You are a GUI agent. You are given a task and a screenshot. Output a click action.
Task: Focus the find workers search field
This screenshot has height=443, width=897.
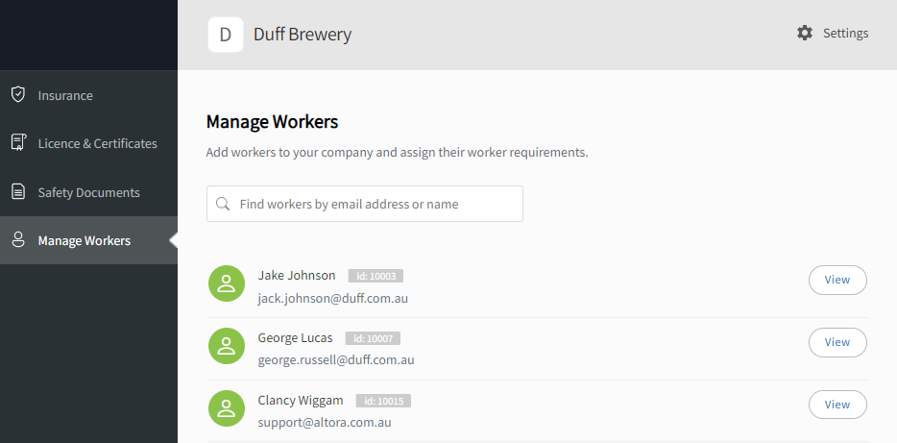[375, 204]
